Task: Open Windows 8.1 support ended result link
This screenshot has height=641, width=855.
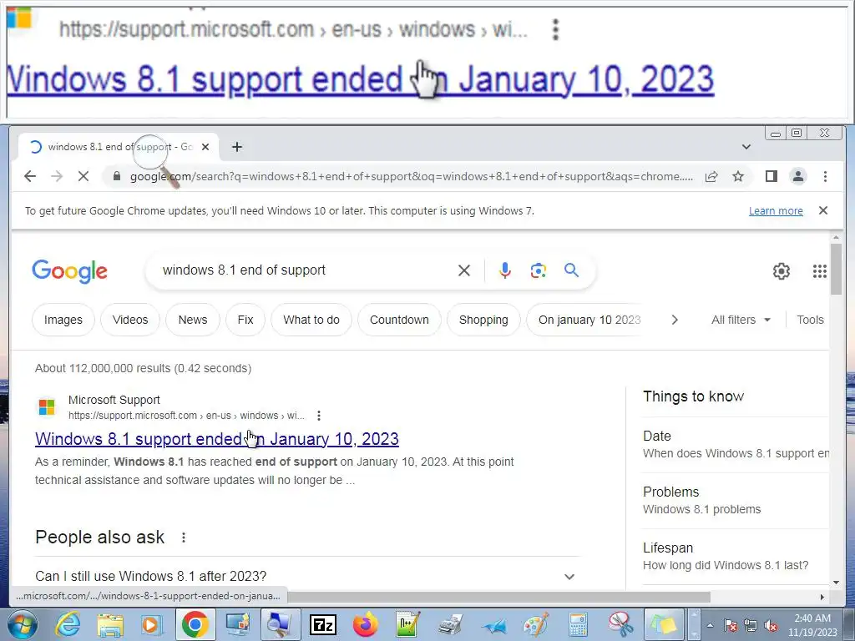Action: (217, 439)
